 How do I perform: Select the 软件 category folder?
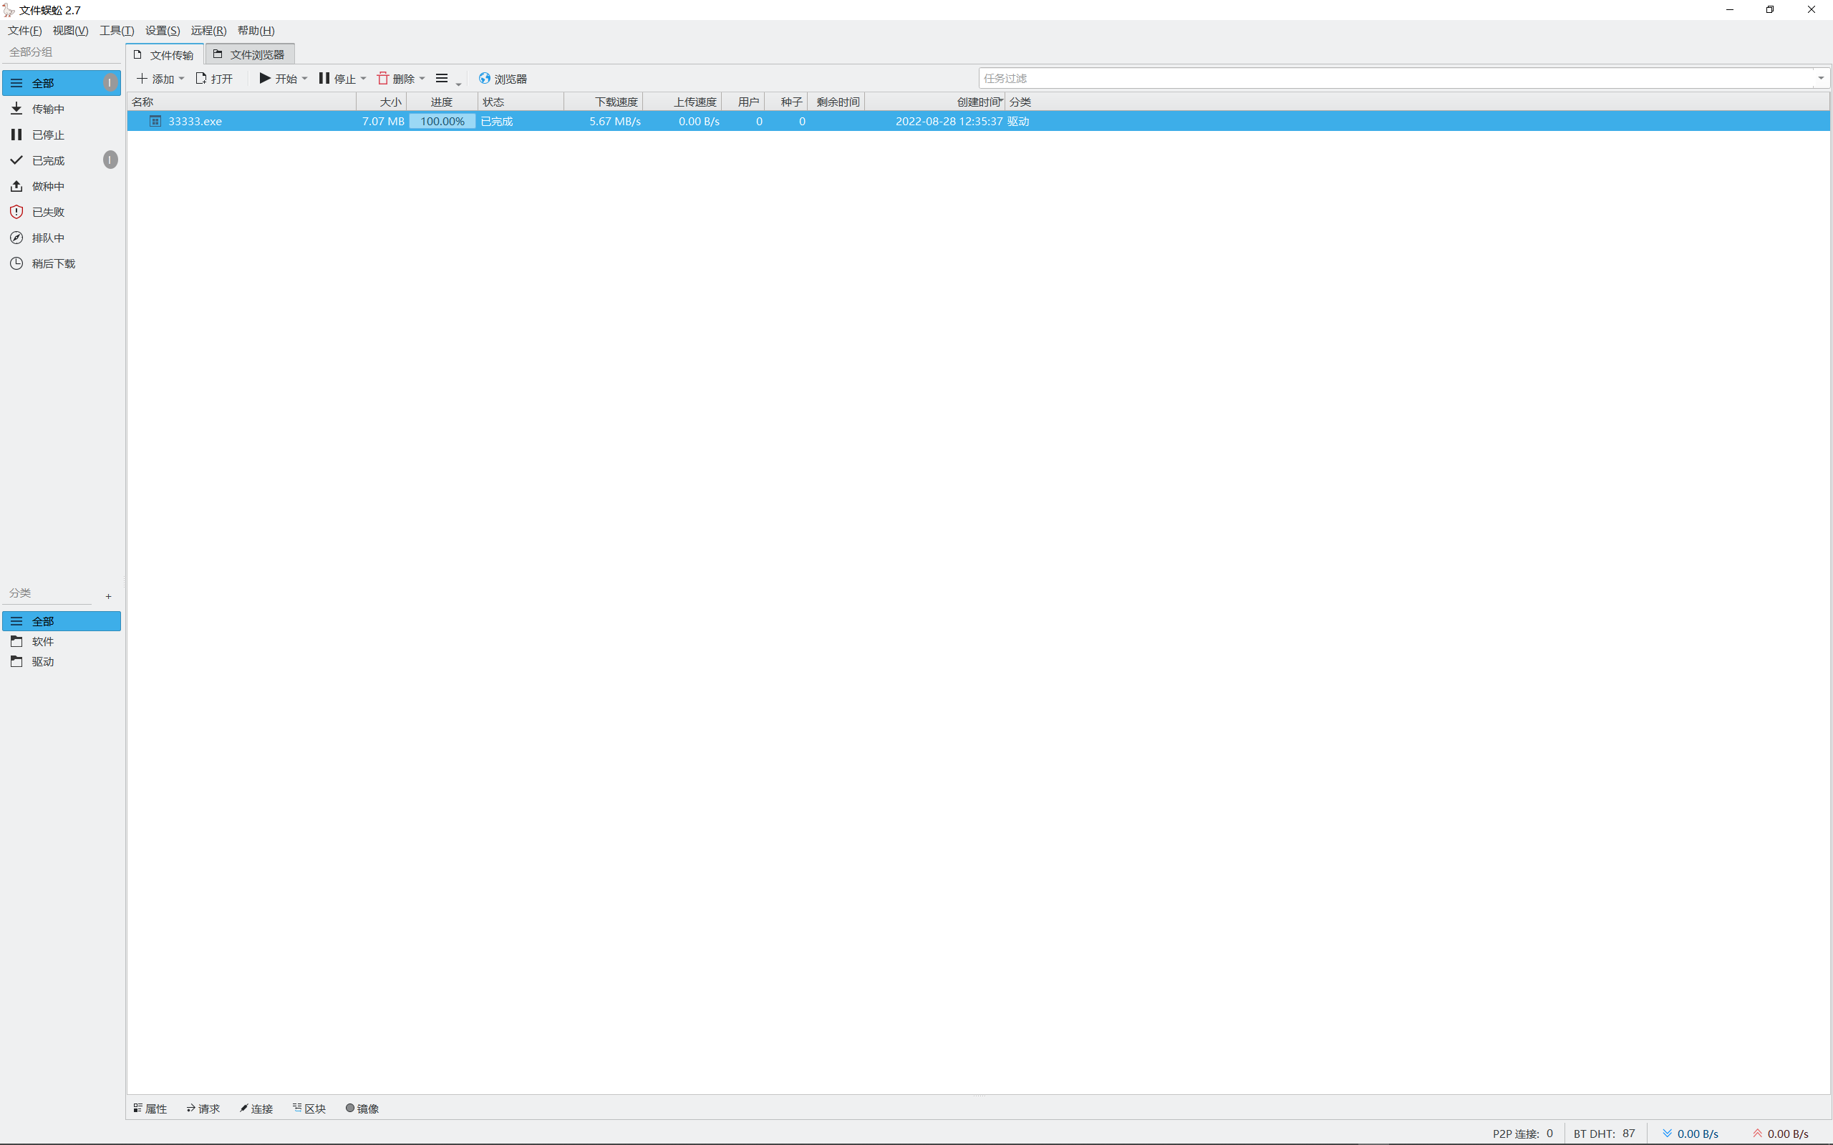[62, 641]
